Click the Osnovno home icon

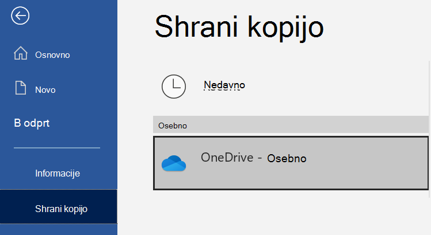click(x=21, y=53)
